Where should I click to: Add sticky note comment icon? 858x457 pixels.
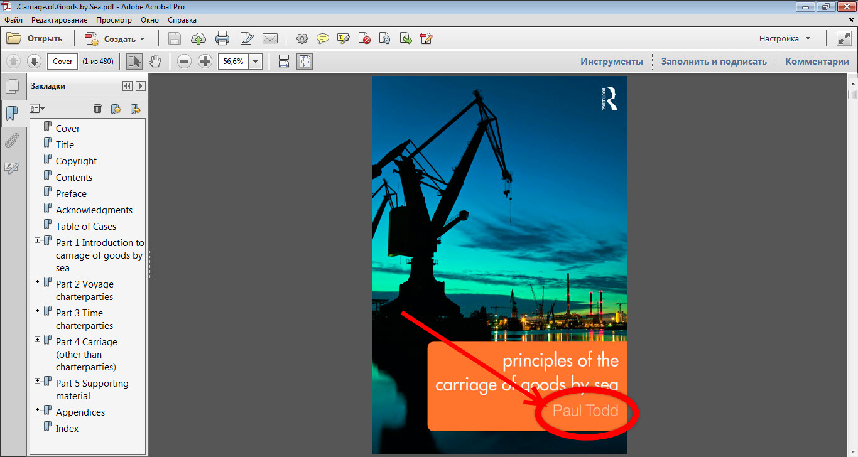[323, 39]
